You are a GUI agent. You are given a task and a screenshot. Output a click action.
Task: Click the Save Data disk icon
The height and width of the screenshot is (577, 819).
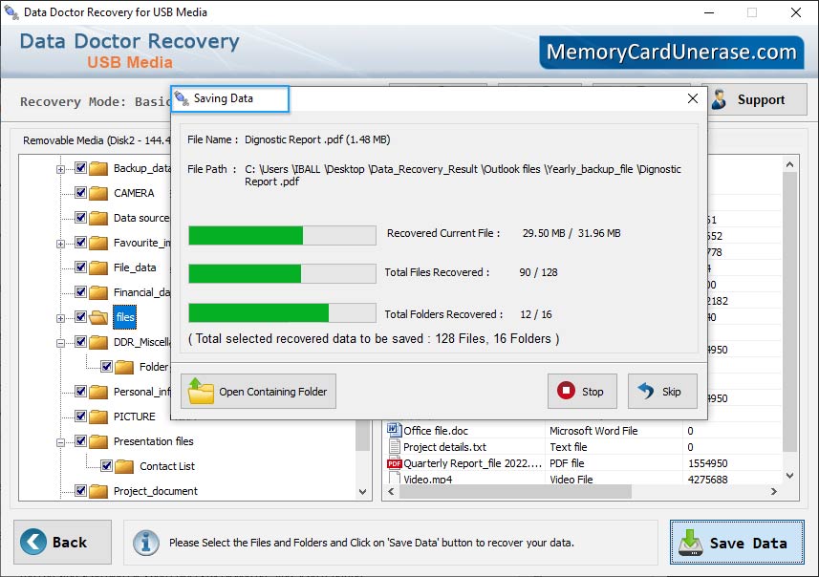tap(691, 543)
